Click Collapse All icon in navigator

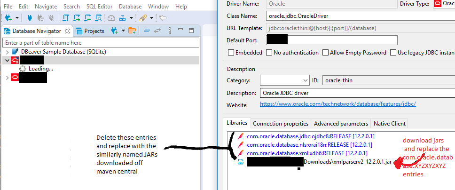point(147,31)
